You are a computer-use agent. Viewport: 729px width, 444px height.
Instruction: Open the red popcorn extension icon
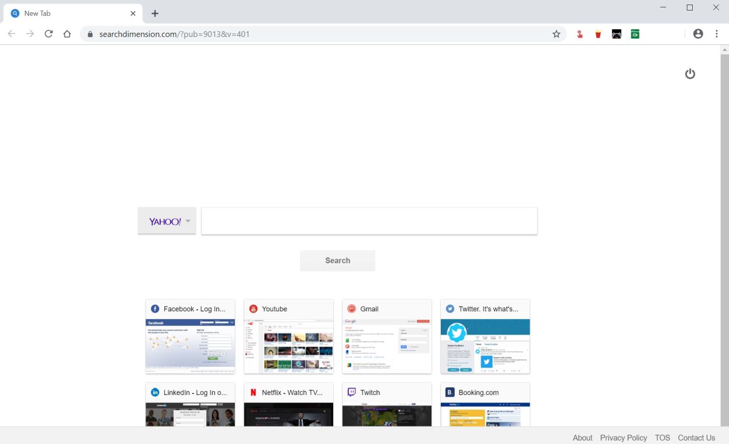tap(598, 34)
